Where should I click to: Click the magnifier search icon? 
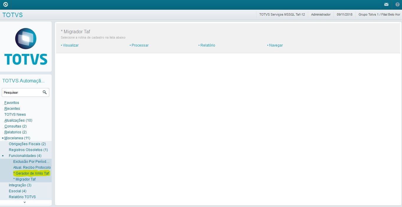45,92
